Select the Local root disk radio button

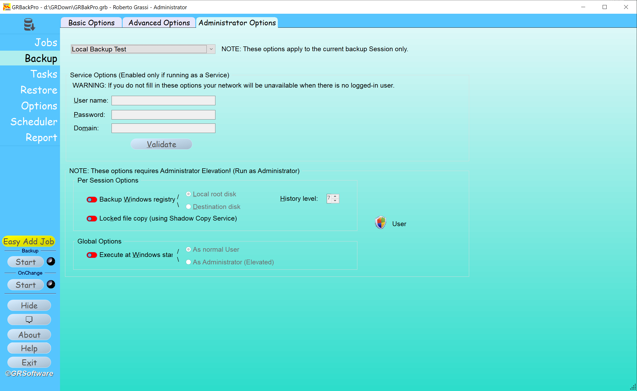coord(188,194)
